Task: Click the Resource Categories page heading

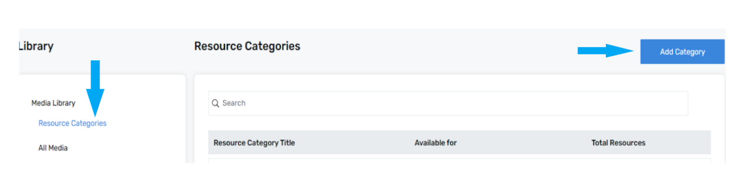Action: pos(247,46)
